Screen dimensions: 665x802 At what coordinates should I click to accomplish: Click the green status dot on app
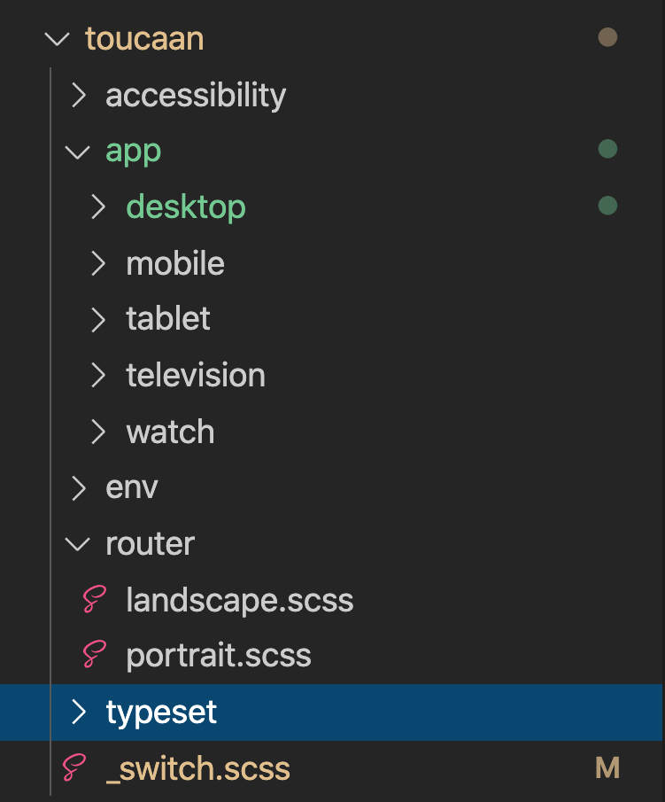tap(607, 149)
